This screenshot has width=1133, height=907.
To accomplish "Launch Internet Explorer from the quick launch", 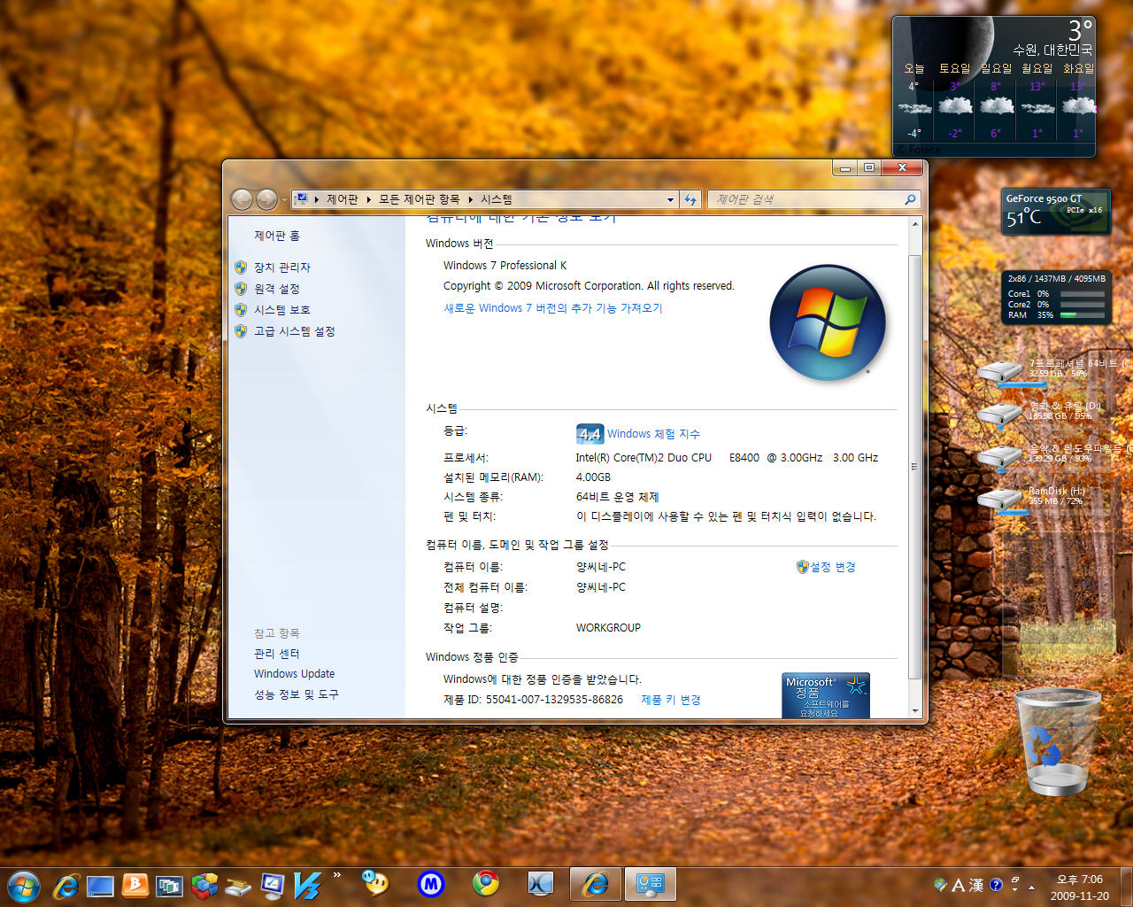I will click(x=66, y=886).
